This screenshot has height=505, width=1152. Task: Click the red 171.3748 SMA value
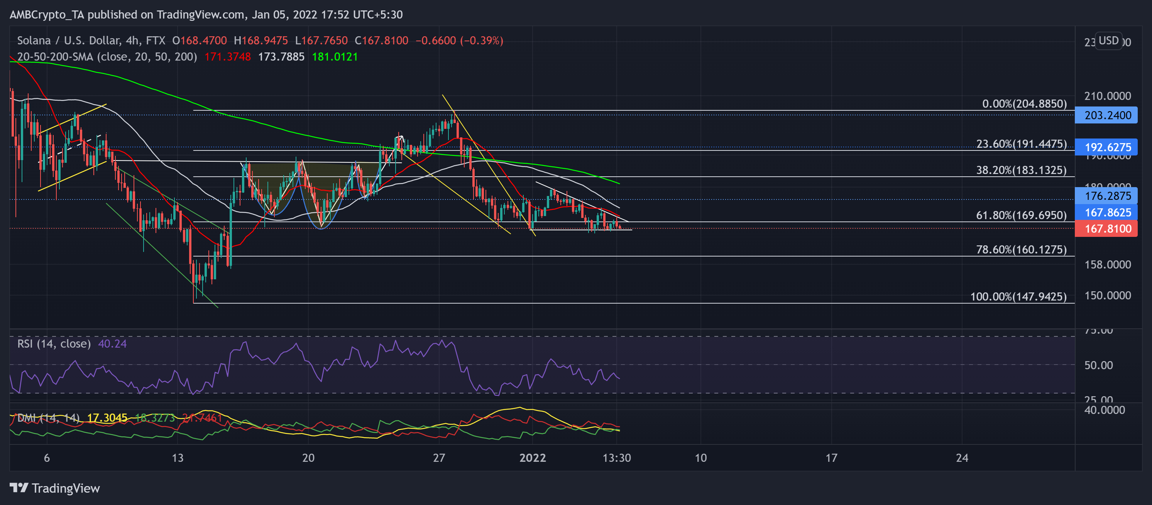[227, 57]
